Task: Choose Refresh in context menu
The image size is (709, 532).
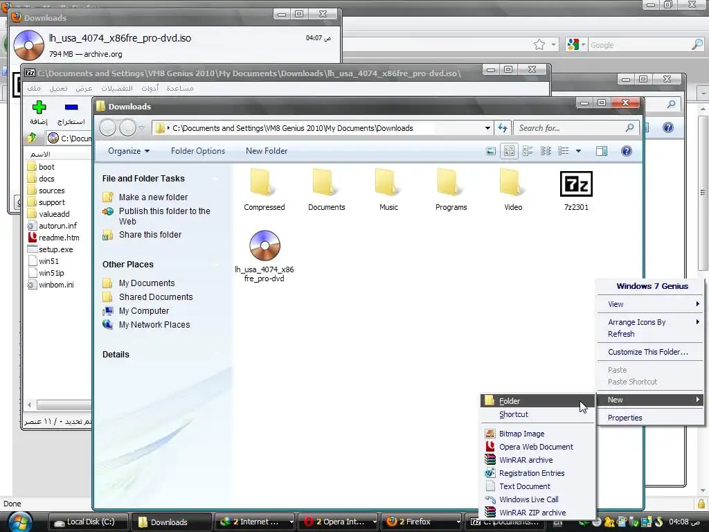Action: [x=649, y=334]
